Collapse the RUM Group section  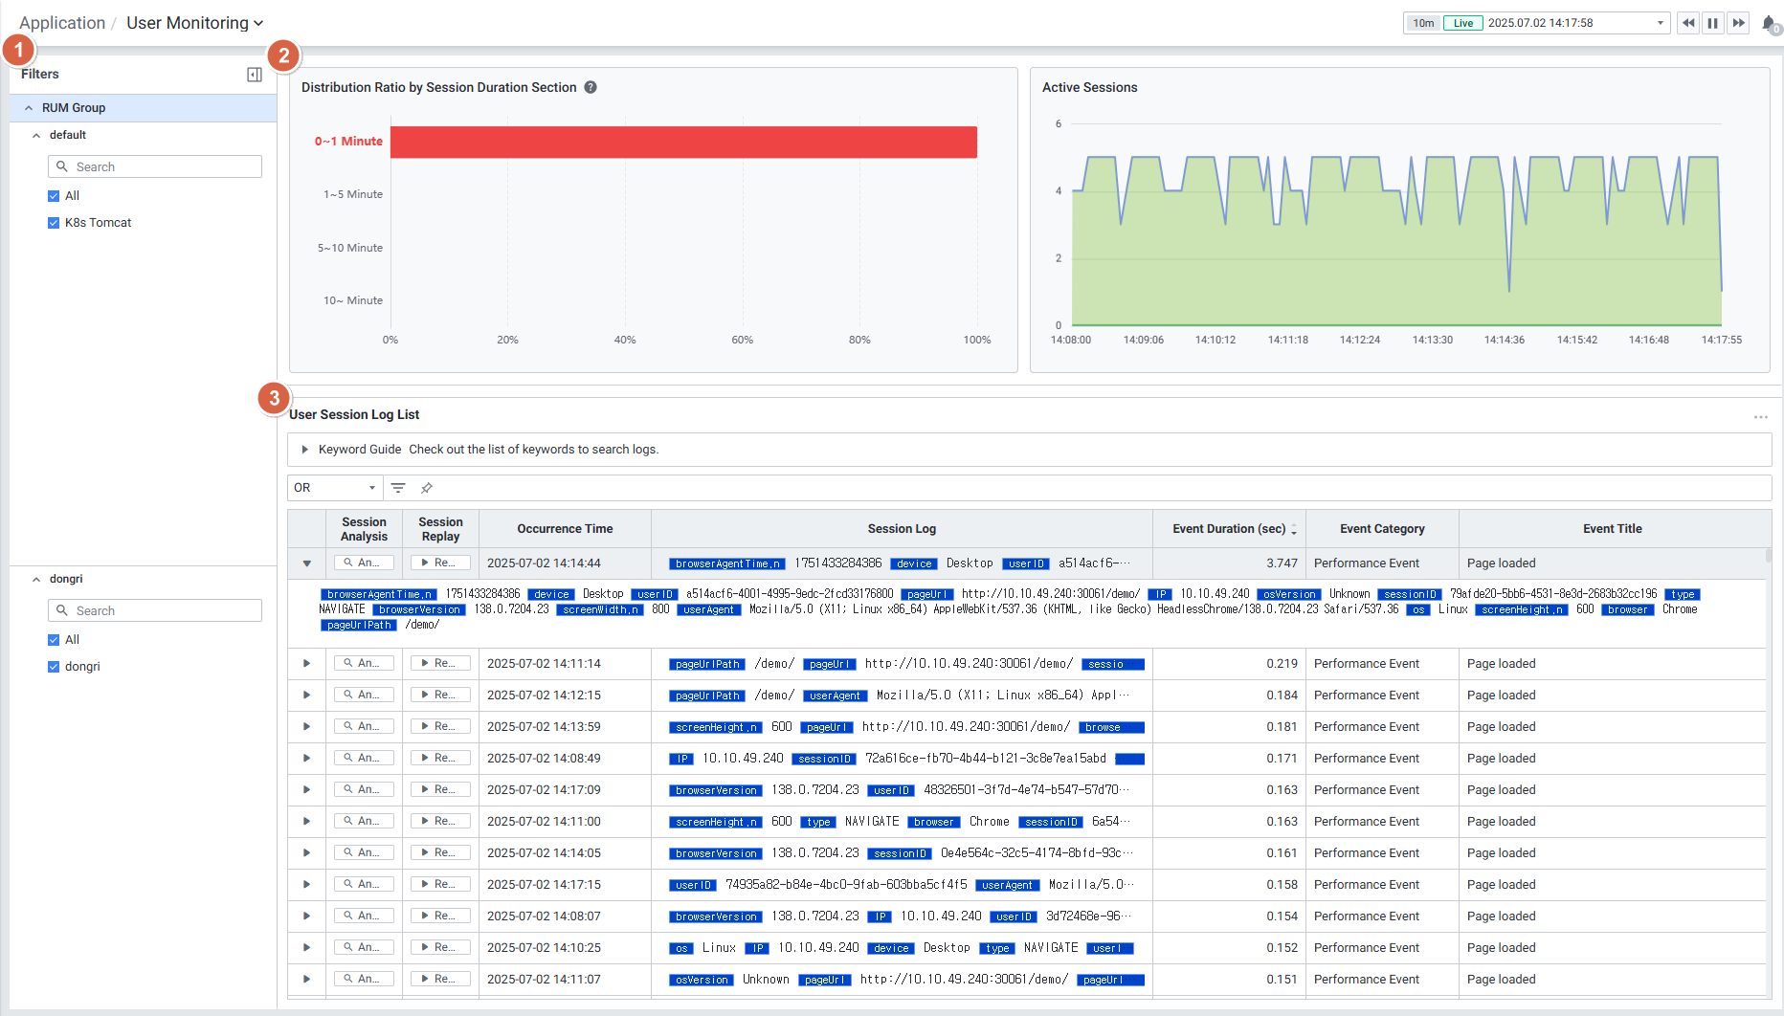29,108
